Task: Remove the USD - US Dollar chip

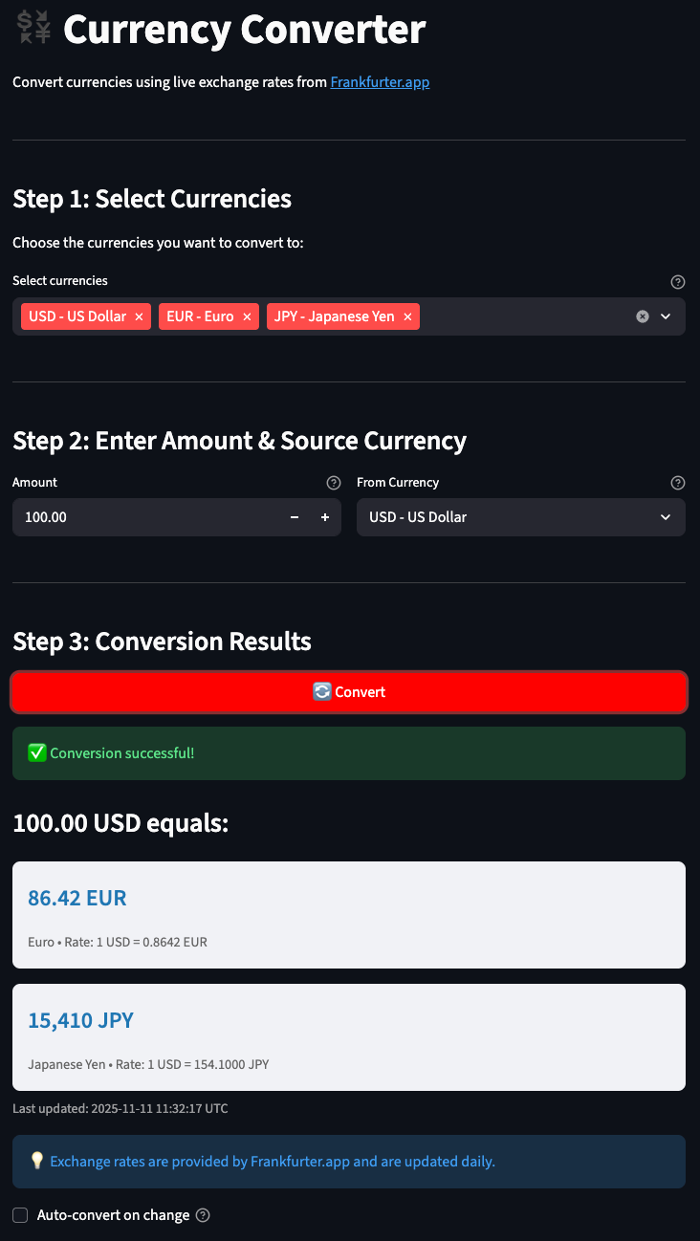Action: click(139, 316)
